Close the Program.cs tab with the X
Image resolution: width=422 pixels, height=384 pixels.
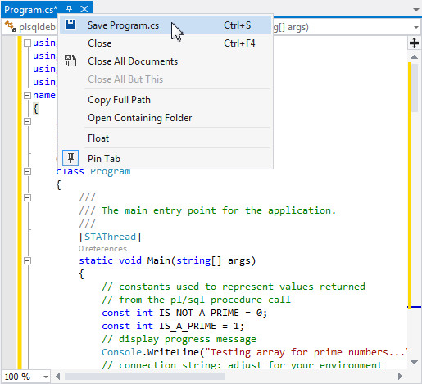coord(84,9)
